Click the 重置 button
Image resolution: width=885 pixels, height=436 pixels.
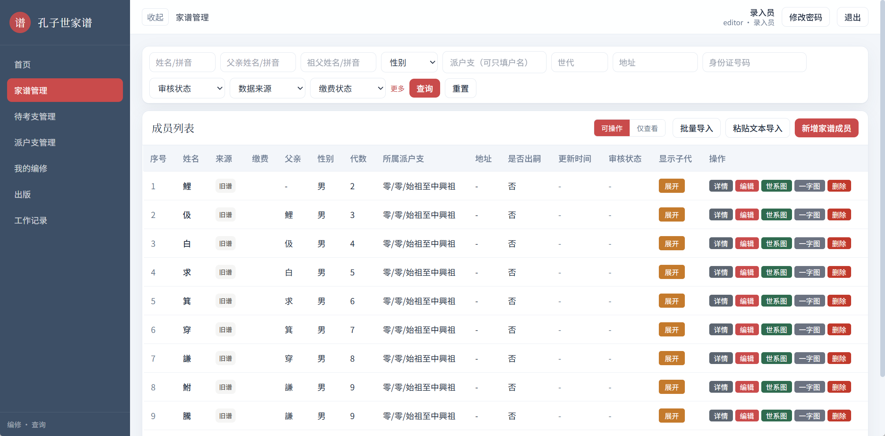click(460, 89)
